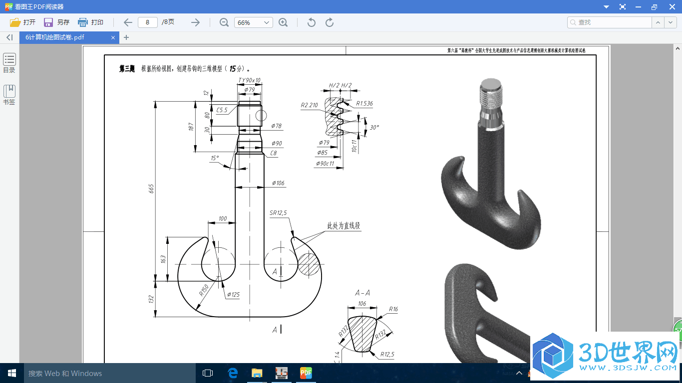Rotate the page counter-clockwise
The height and width of the screenshot is (383, 682).
click(x=312, y=22)
